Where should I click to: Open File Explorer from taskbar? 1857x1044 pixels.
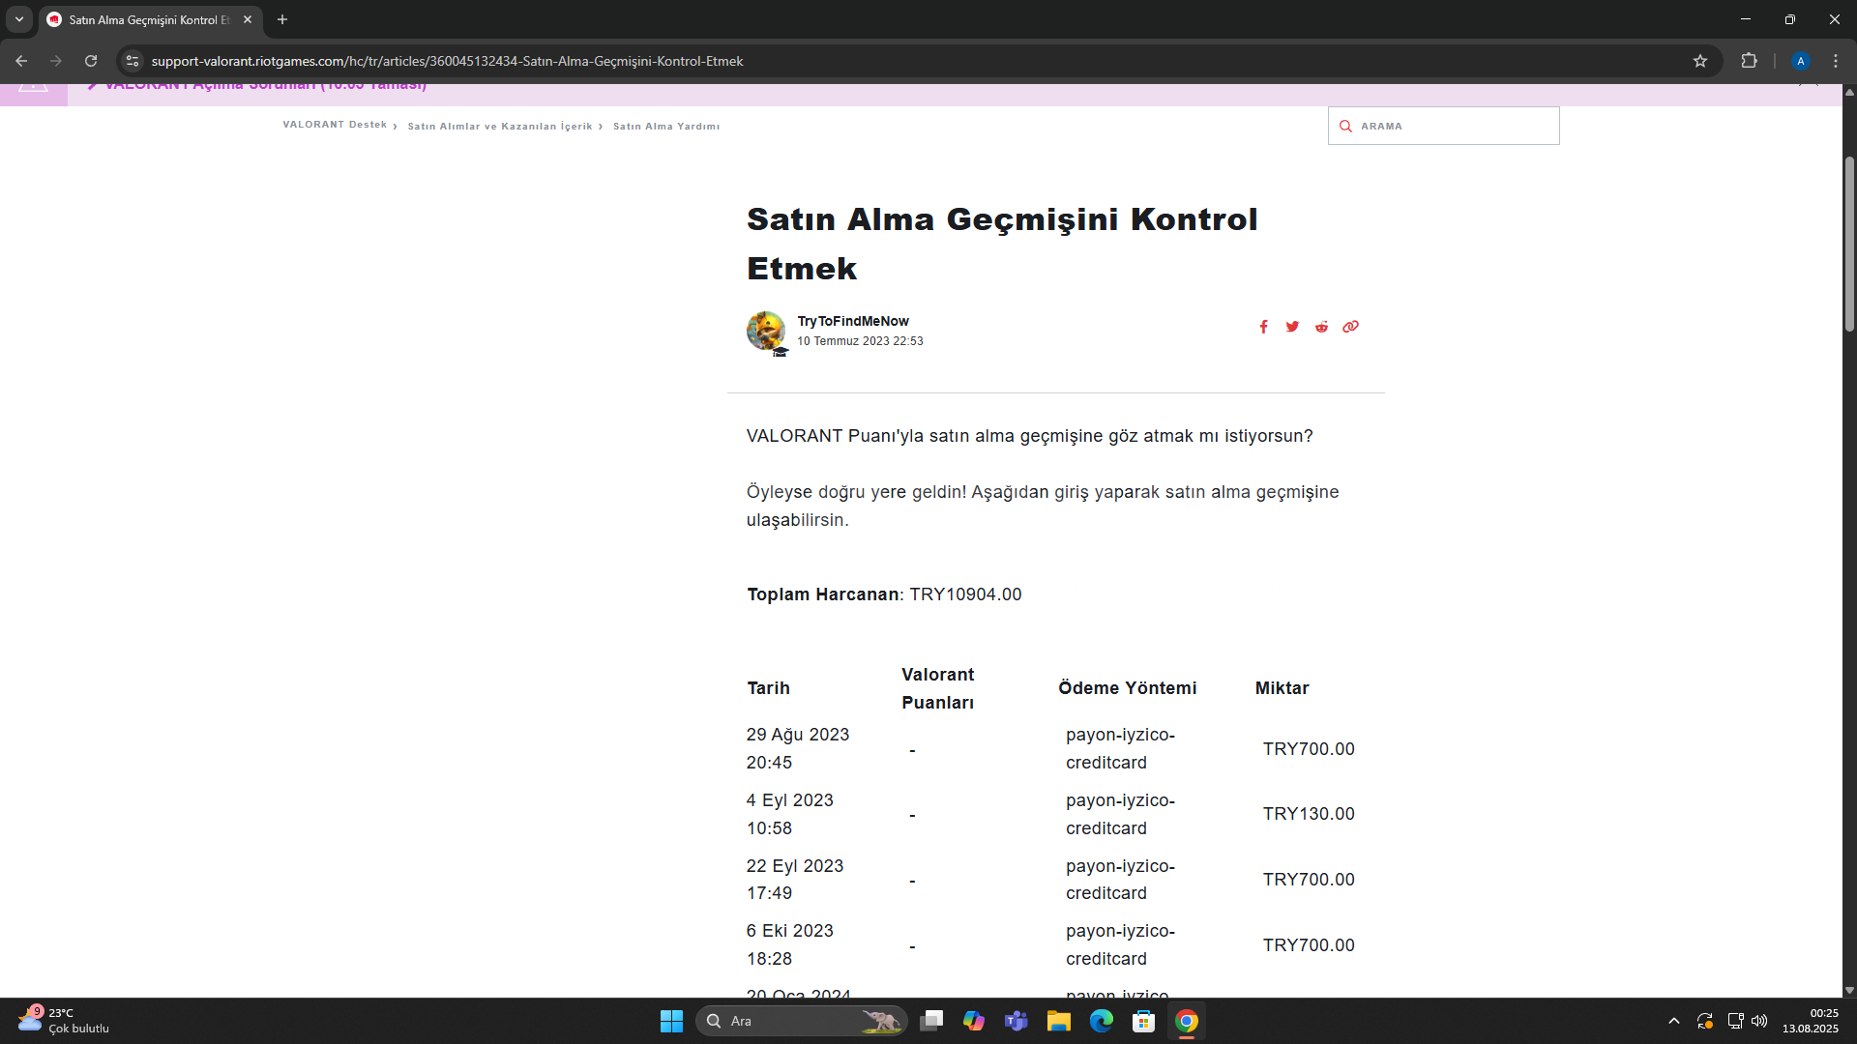pos(1059,1021)
